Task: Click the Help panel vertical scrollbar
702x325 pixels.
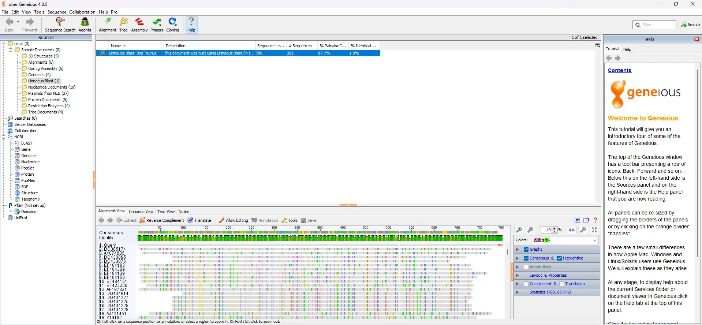Action: pyautogui.click(x=698, y=163)
